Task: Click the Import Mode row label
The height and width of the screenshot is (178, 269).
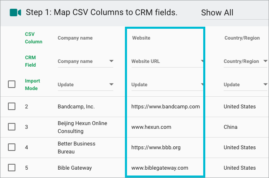Action: click(x=32, y=85)
